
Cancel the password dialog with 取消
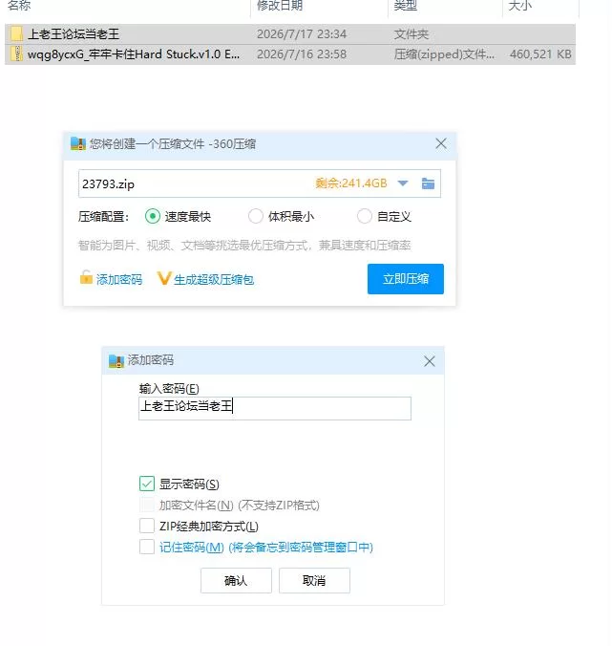314,580
